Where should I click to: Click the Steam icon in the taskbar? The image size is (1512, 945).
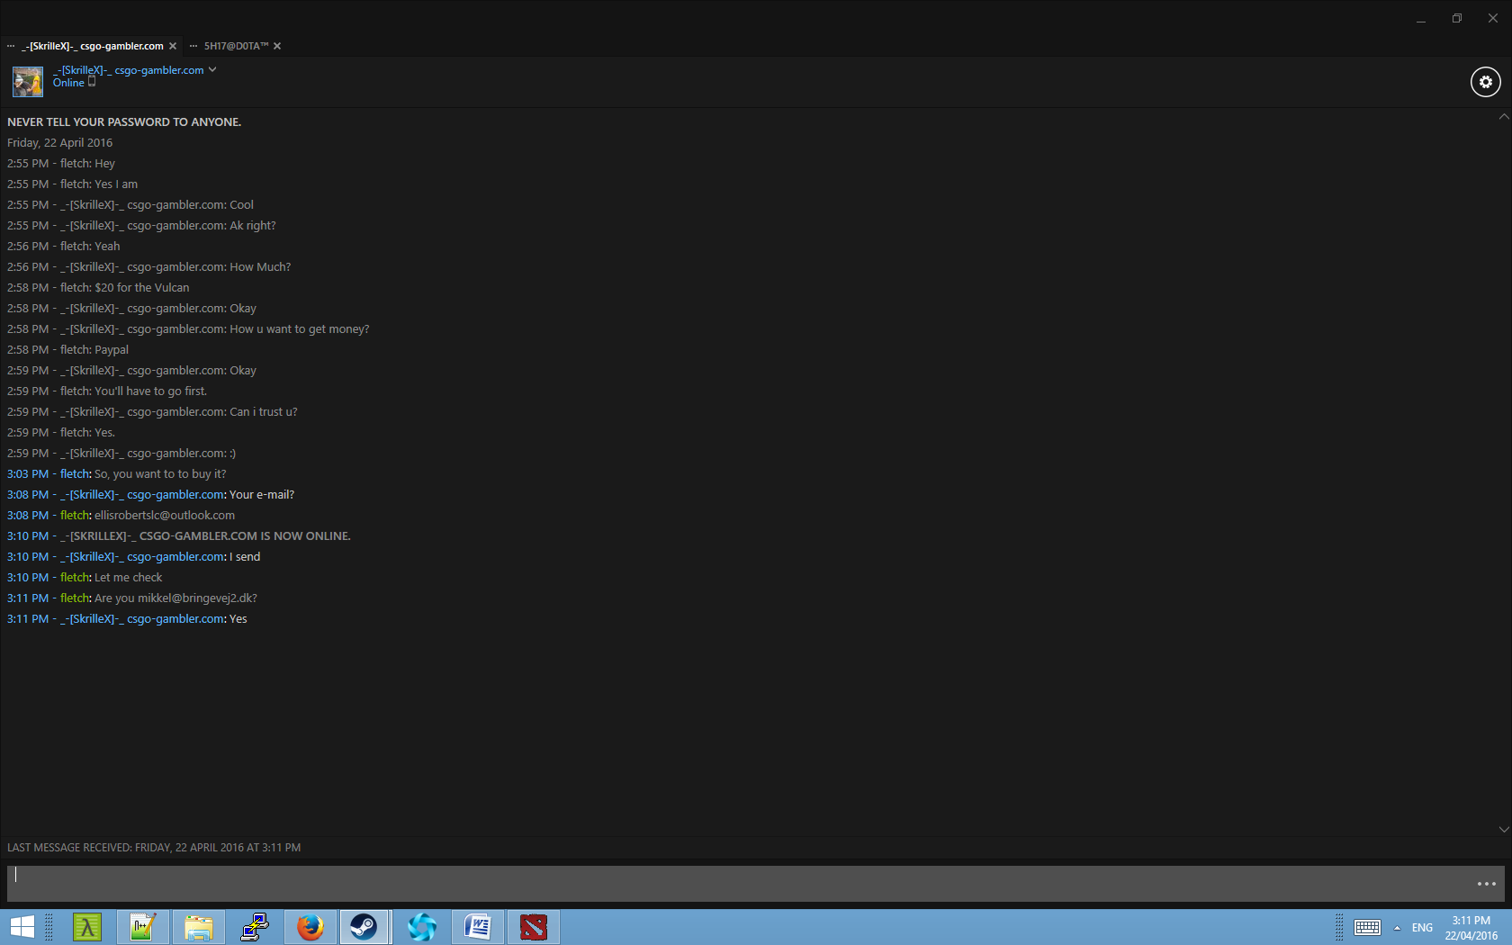tap(364, 927)
